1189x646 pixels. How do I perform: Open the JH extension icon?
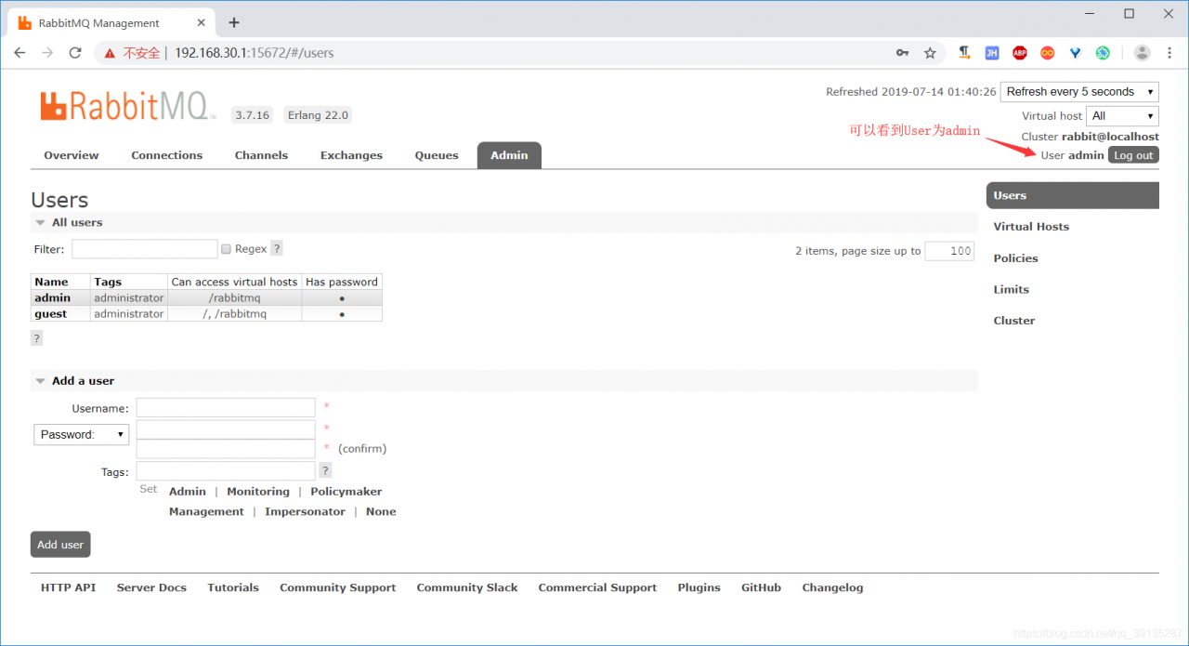[992, 53]
